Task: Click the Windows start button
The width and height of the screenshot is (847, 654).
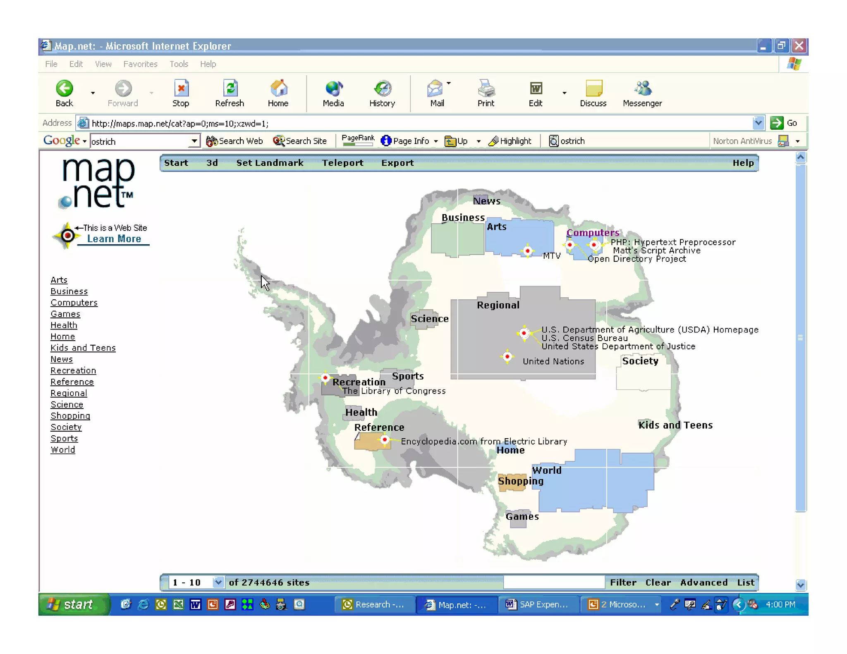Action: click(74, 604)
